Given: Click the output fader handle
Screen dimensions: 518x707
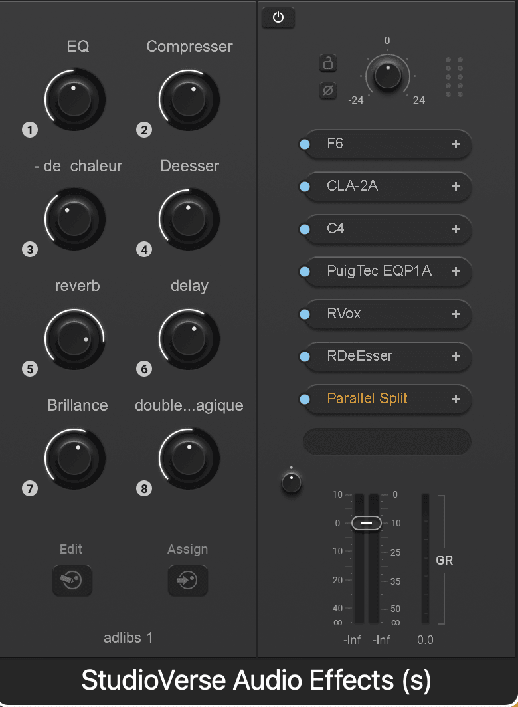Looking at the screenshot, I should click(367, 523).
